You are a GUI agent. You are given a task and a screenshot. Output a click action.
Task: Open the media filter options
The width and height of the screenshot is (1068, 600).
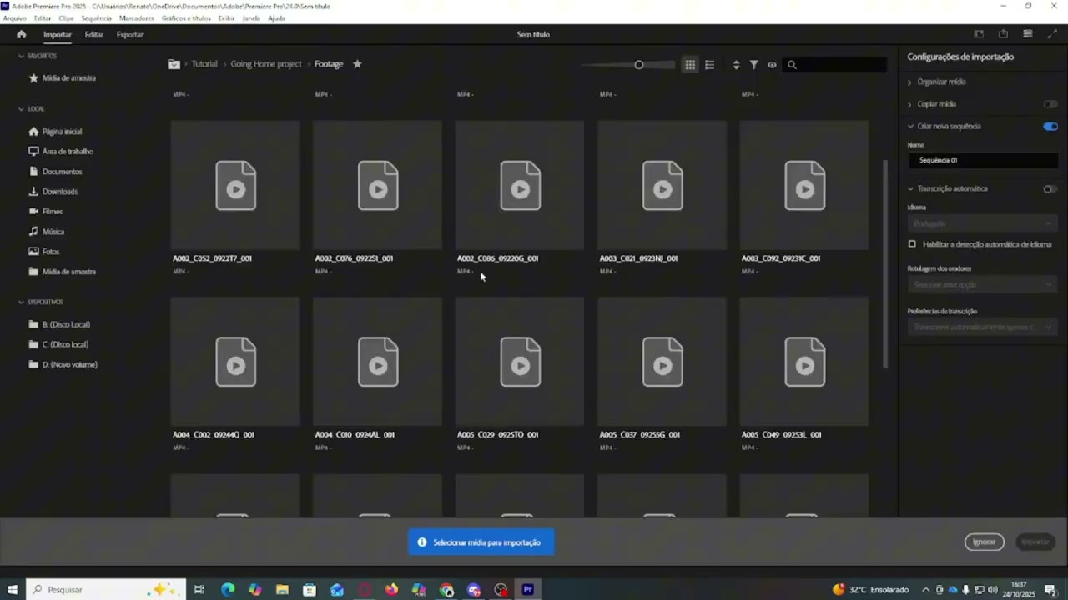point(753,64)
